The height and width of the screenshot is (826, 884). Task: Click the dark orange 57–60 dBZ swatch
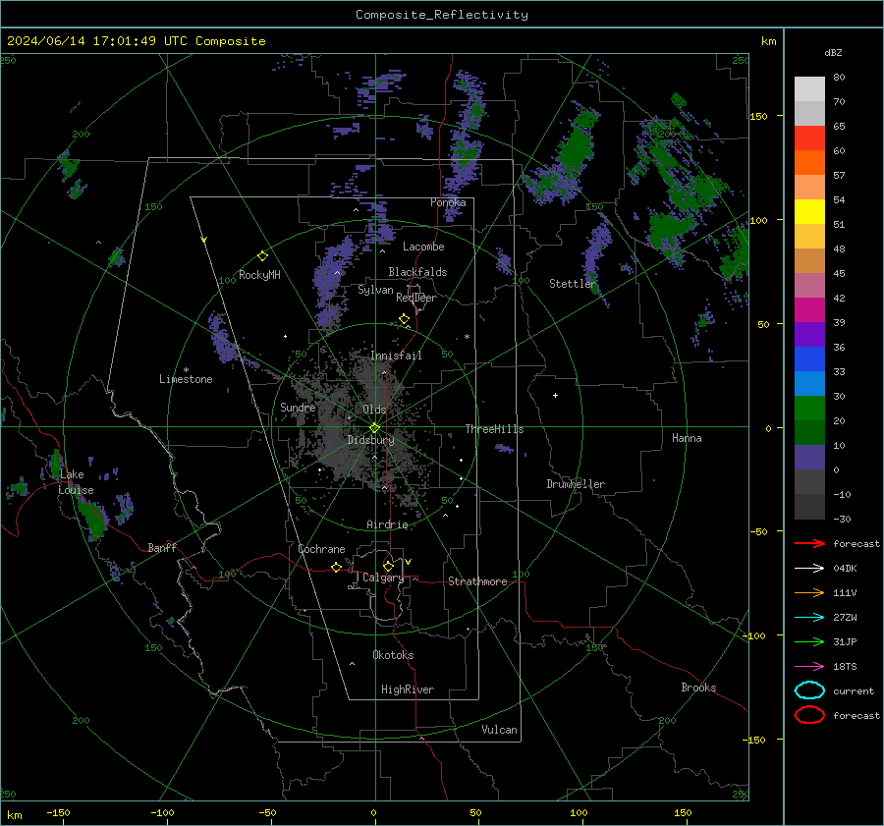click(x=809, y=163)
